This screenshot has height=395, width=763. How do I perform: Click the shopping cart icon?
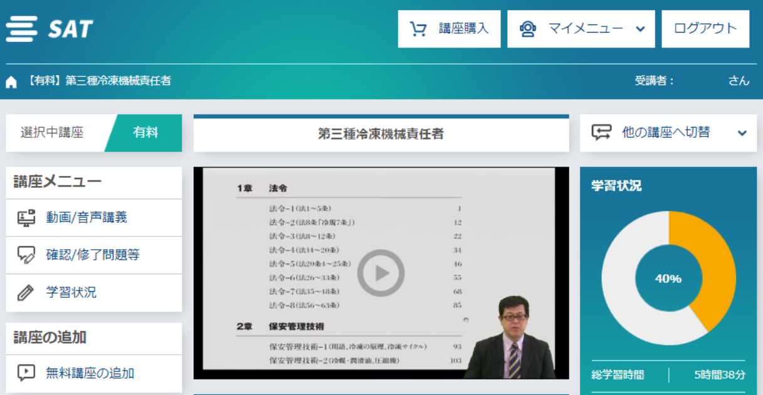coord(418,29)
